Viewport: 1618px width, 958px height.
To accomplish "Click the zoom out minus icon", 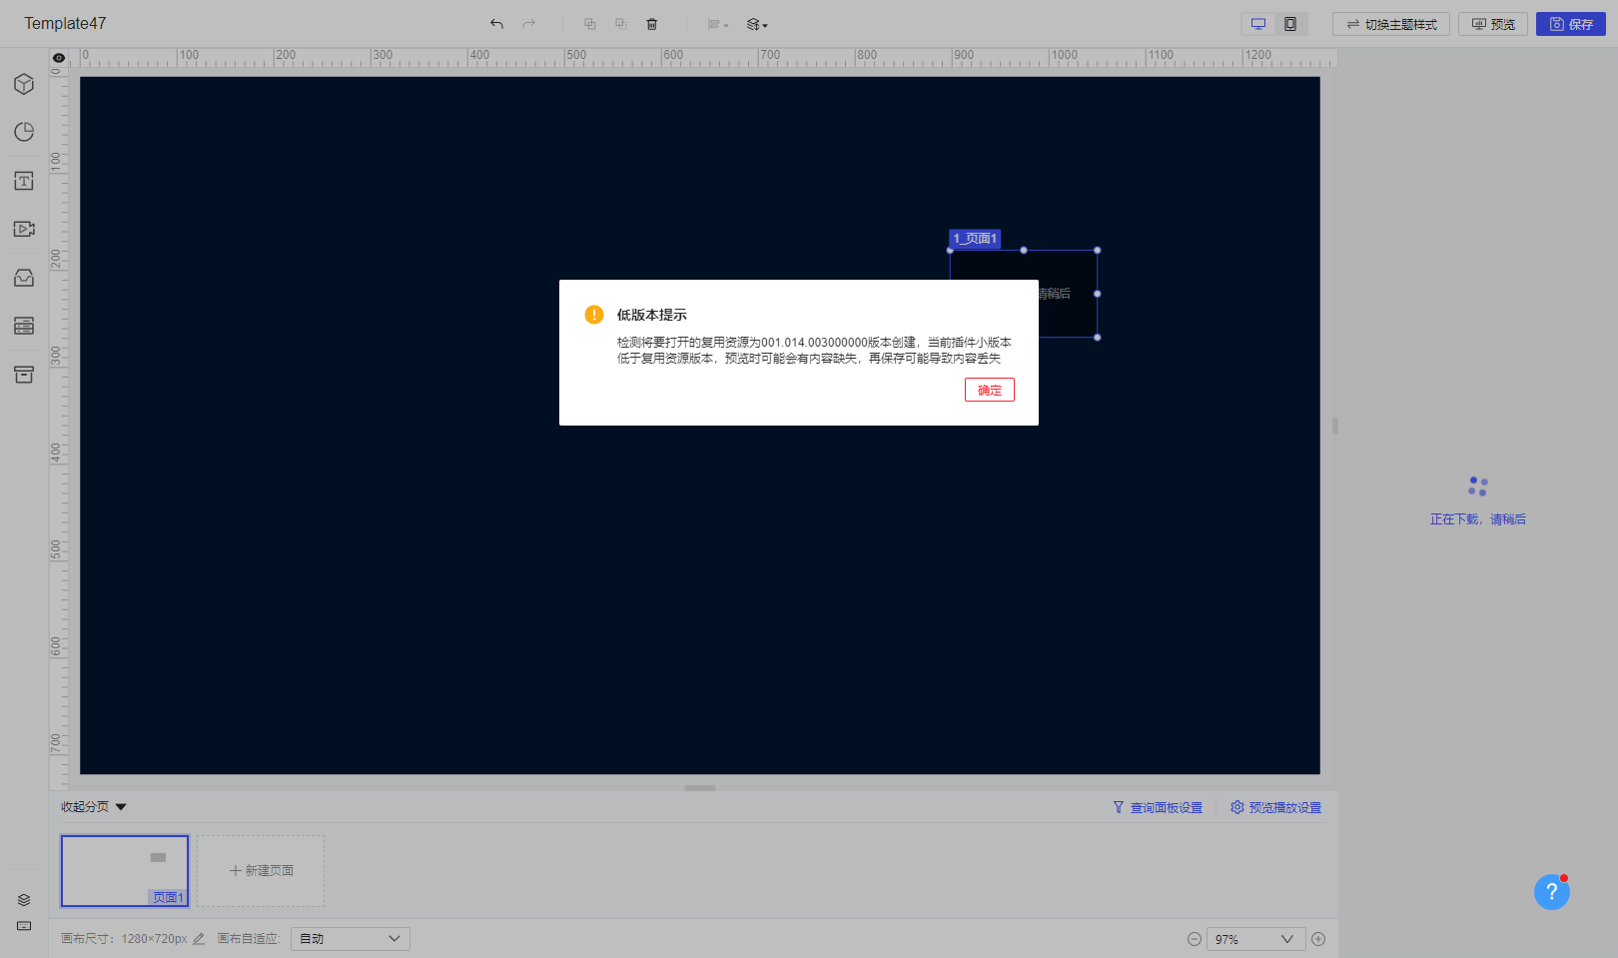I will tap(1195, 939).
